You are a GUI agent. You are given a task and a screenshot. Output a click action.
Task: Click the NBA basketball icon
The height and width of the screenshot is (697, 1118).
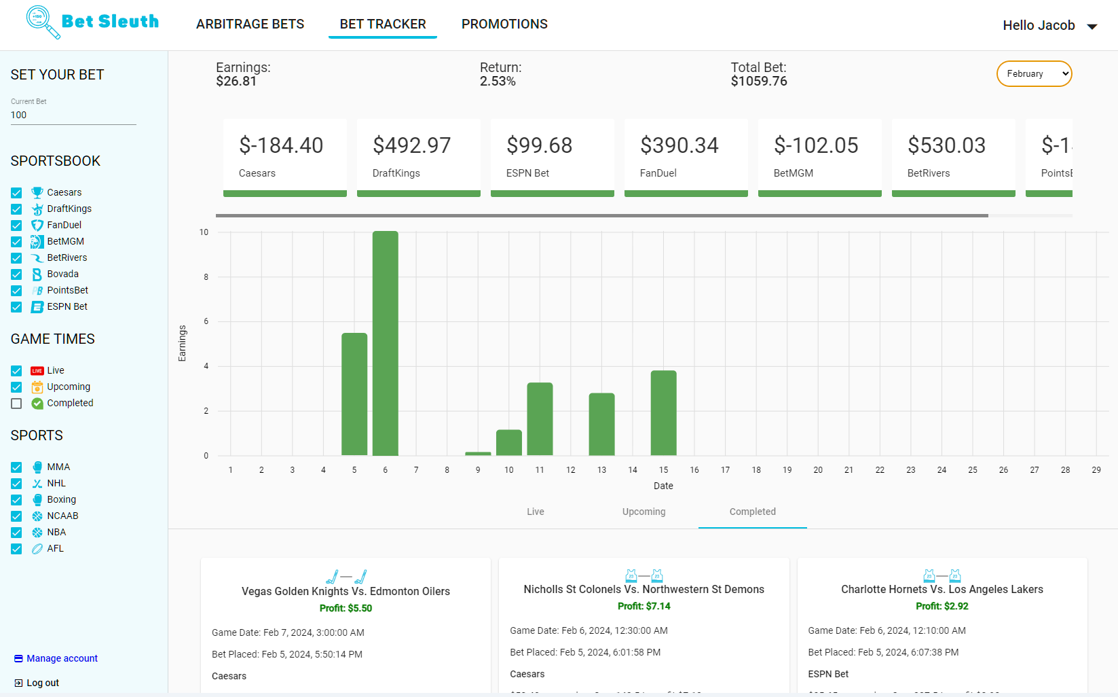click(37, 533)
